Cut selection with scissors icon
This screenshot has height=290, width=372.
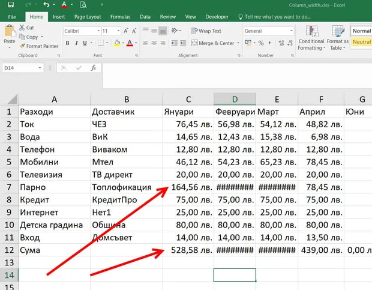[22, 28]
